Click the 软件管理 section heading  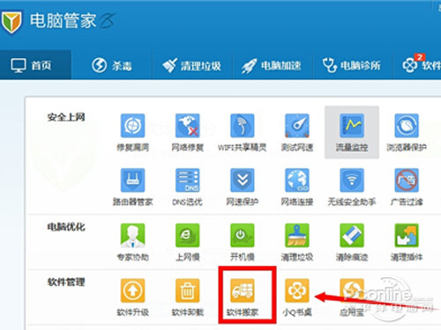(66, 282)
